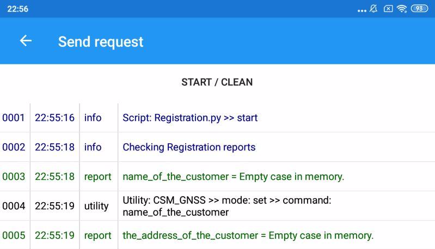Select the Checking Registration reports message

[189, 147]
